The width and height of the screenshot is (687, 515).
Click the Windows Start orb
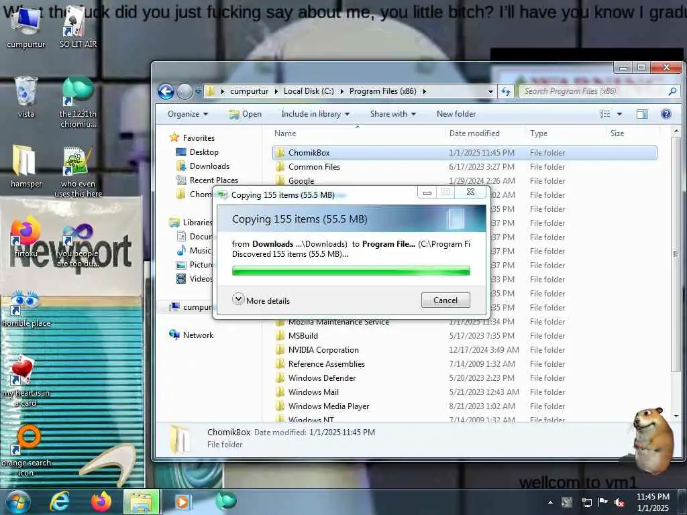pyautogui.click(x=18, y=502)
